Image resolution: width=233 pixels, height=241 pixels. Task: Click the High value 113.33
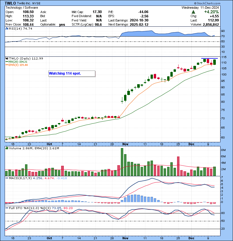[x=28, y=16]
